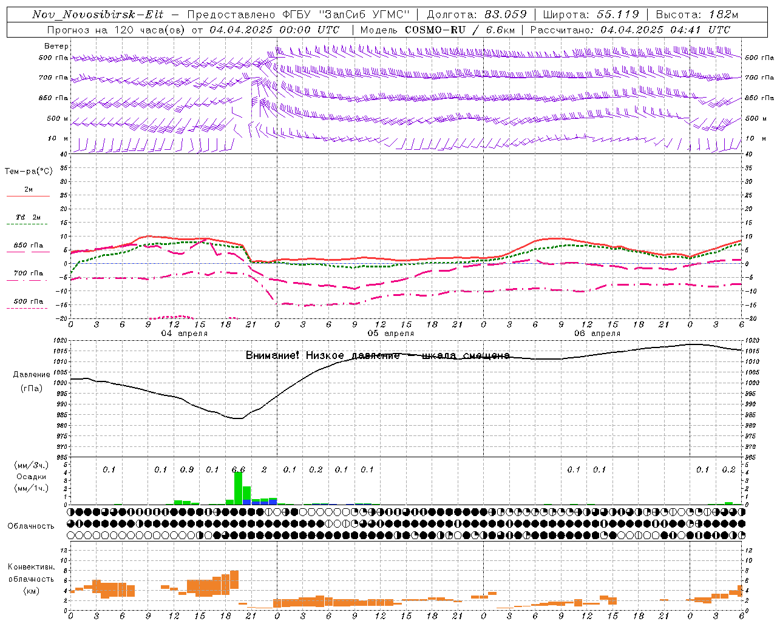
Task: Click the Предоставлено ФГБУ "ЗапСиб УГМС" text
Action: click(x=299, y=15)
